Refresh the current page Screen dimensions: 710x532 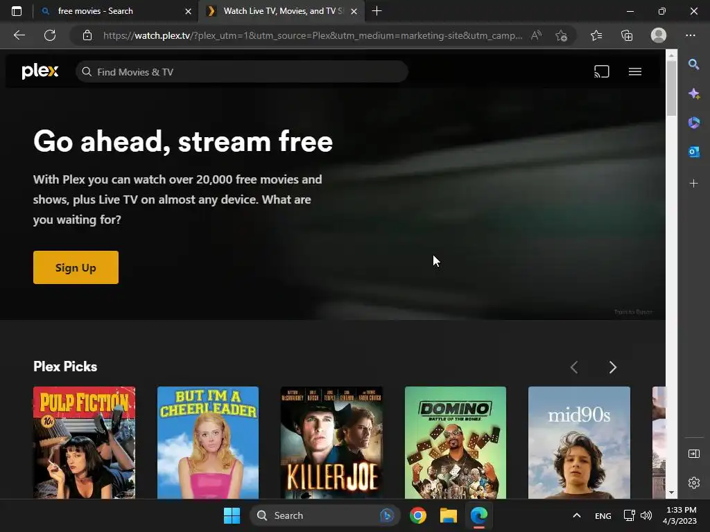[x=50, y=35]
